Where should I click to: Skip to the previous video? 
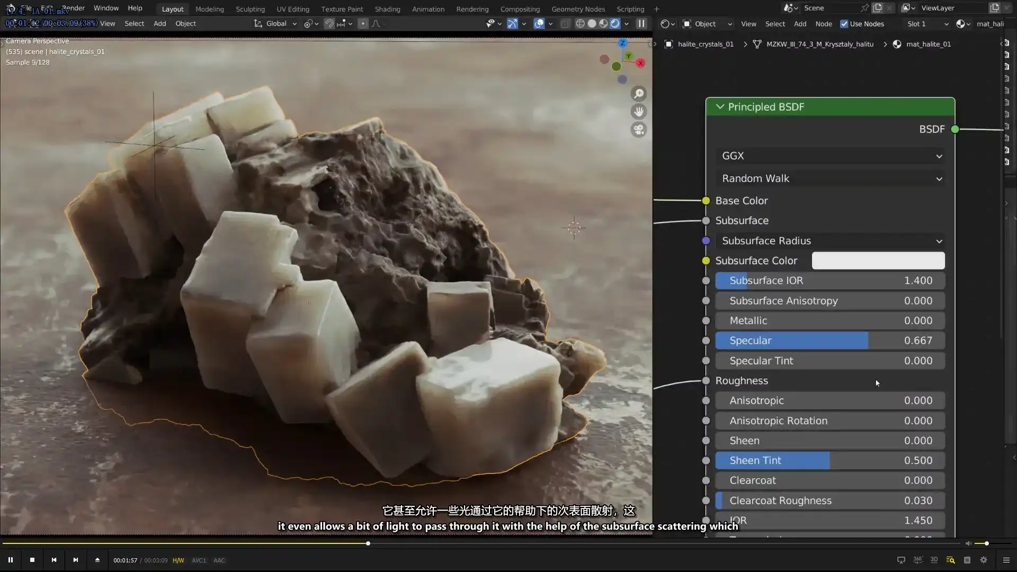click(54, 560)
